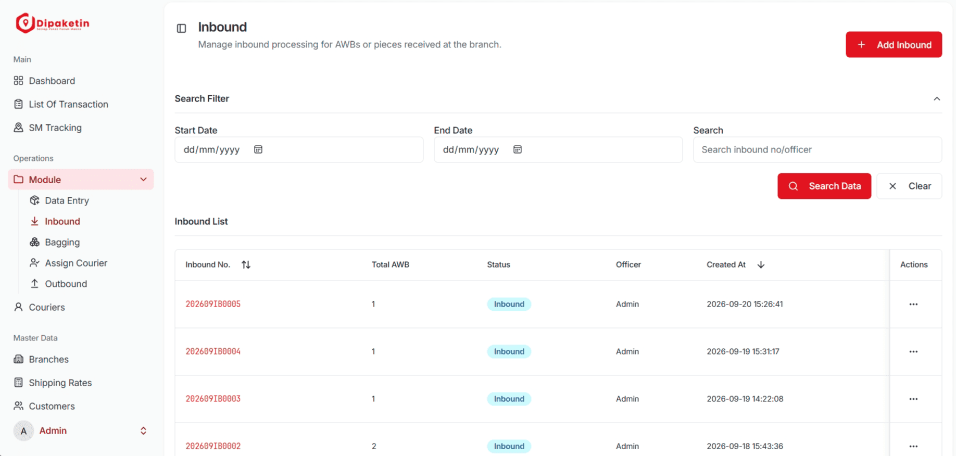Open actions menu for 202609IB0005

click(x=913, y=304)
